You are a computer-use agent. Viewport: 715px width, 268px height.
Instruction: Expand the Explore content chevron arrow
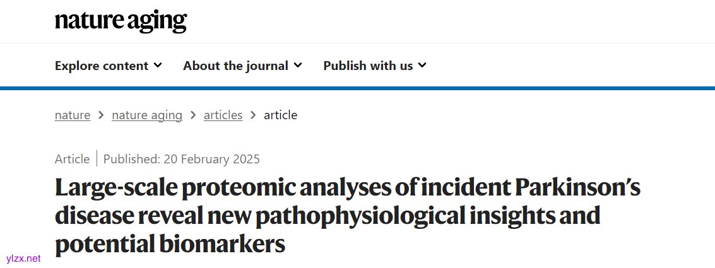click(x=158, y=65)
